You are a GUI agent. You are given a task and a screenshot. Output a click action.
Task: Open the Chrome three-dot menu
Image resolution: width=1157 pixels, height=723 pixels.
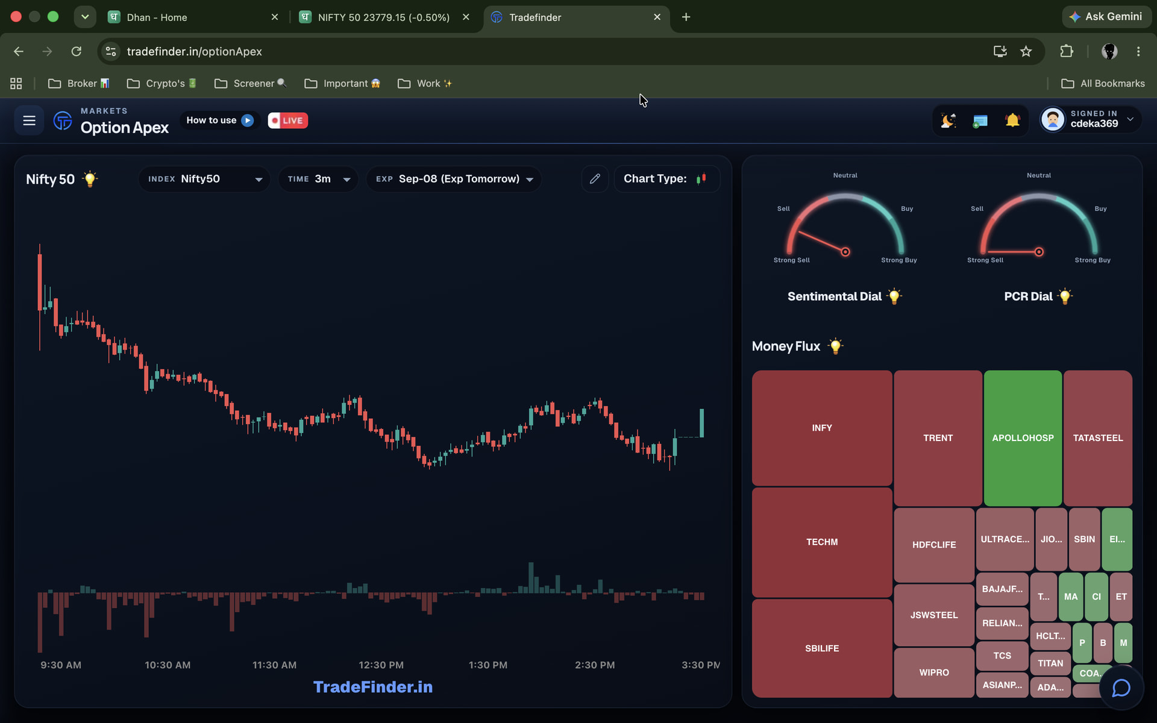click(1138, 51)
